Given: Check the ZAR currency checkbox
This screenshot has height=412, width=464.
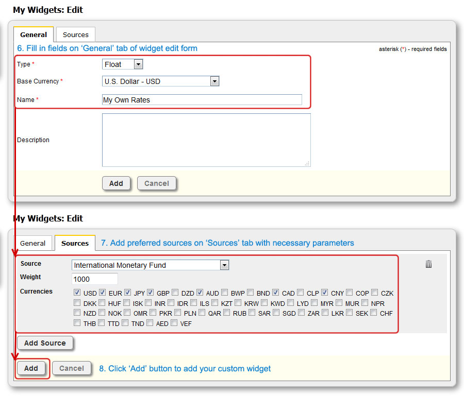Looking at the screenshot, I should (x=301, y=313).
